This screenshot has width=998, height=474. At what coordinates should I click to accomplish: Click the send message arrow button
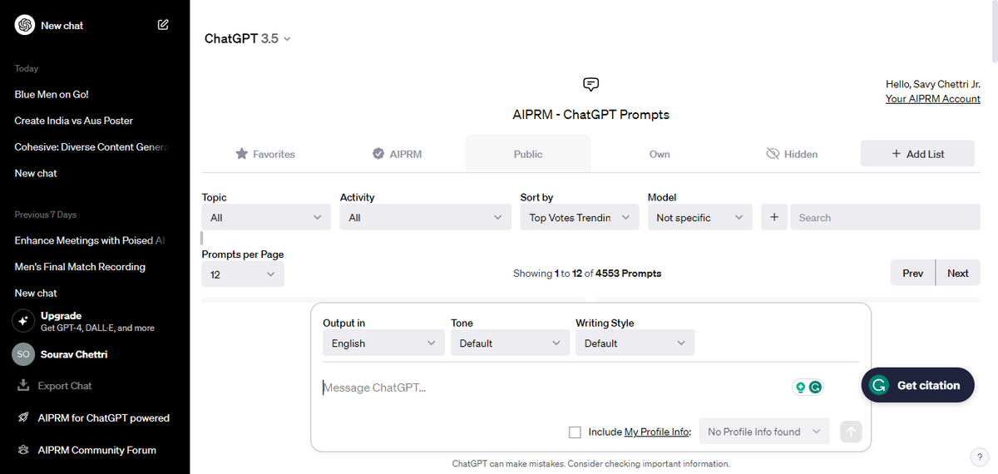coord(851,432)
